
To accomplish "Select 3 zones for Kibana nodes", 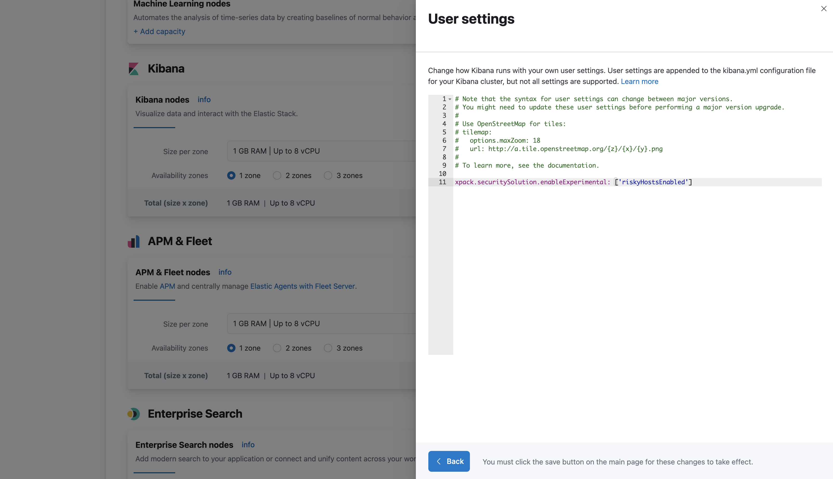I will (x=328, y=175).
